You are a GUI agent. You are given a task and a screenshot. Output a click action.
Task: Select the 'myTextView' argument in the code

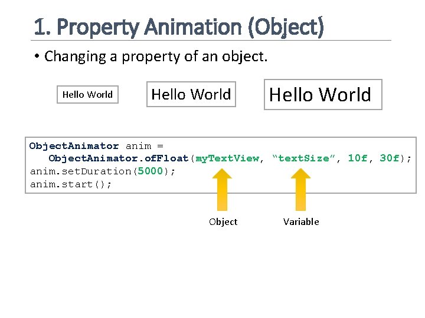[227, 158]
